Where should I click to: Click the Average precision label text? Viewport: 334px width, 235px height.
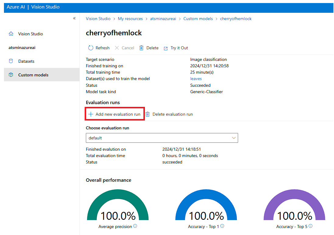point(115,226)
